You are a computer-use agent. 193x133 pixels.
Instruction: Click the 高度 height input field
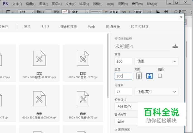[x=123, y=76]
